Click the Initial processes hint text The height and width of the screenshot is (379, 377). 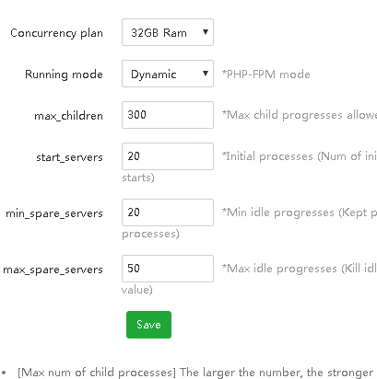(300, 156)
